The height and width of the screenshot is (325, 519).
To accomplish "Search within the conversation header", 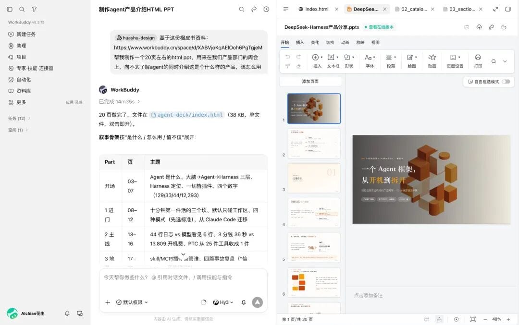I will click(242, 9).
